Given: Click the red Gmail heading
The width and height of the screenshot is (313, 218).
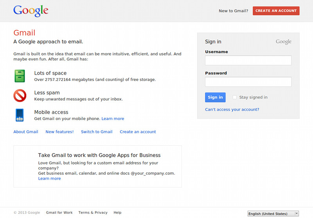Looking at the screenshot, I should [x=24, y=33].
